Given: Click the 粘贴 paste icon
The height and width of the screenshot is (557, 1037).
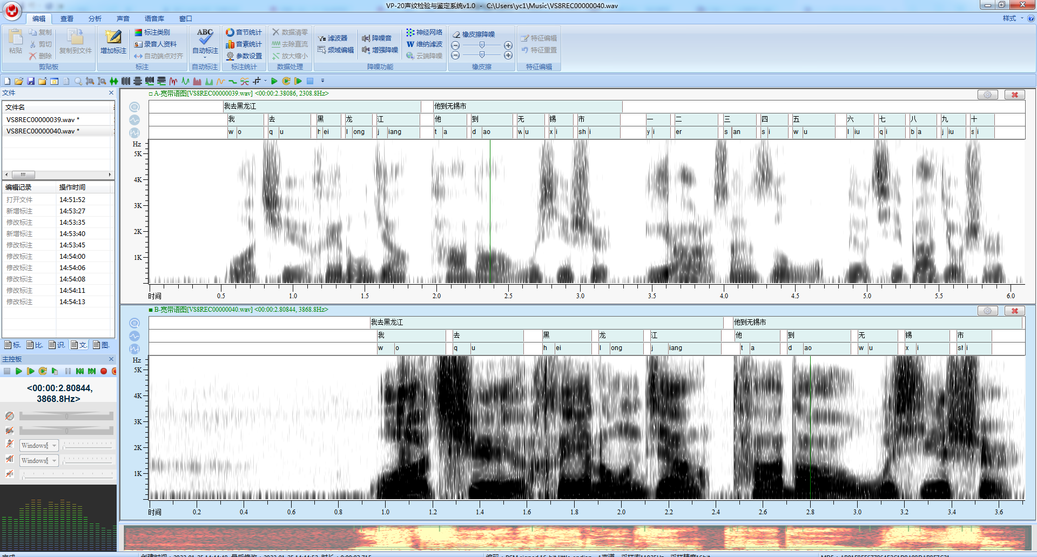Looking at the screenshot, I should (x=16, y=37).
